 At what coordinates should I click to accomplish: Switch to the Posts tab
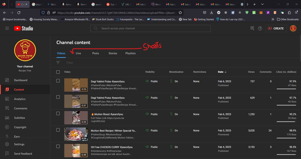tap(96, 53)
